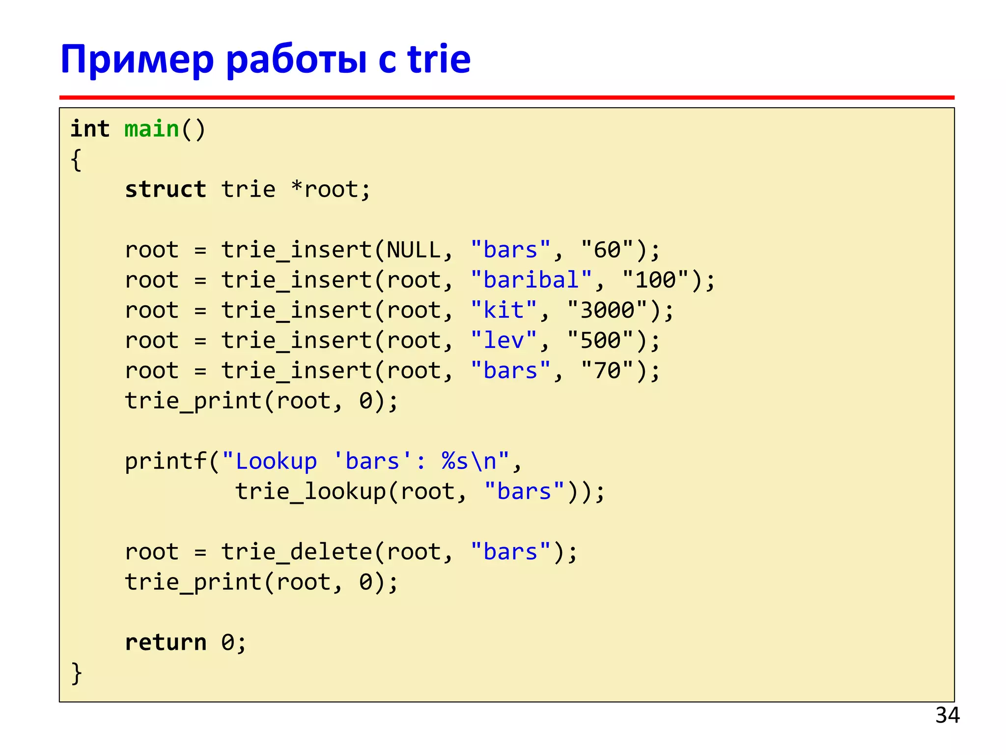Viewport: 1006px width, 755px height.
Task: Click the line inserting "bars" with "60"
Action: (393, 250)
